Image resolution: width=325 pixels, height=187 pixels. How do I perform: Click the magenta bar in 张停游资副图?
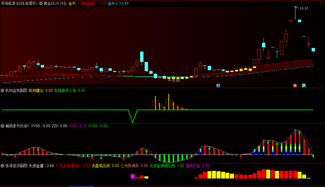pos(133,176)
